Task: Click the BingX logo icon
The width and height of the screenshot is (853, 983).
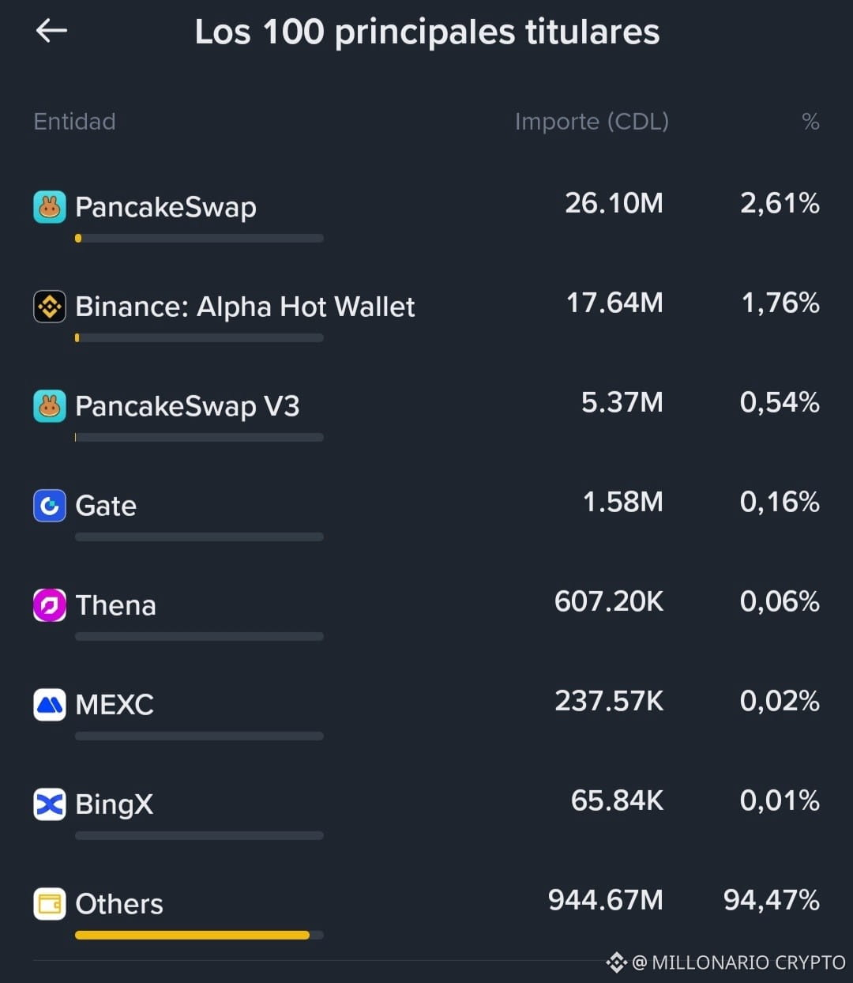Action: pyautogui.click(x=50, y=804)
